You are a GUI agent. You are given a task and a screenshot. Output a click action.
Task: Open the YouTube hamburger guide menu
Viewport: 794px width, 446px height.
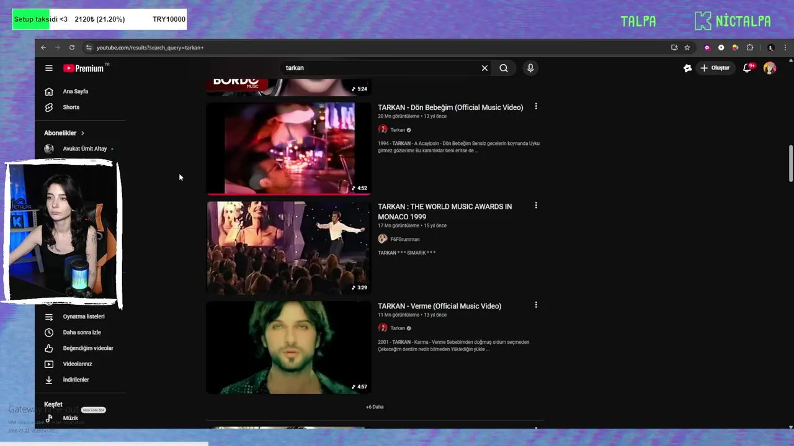coord(49,68)
